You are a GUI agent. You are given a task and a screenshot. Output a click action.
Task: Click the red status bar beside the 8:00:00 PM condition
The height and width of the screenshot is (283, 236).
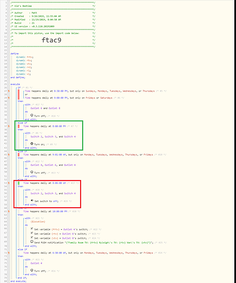point(19,126)
